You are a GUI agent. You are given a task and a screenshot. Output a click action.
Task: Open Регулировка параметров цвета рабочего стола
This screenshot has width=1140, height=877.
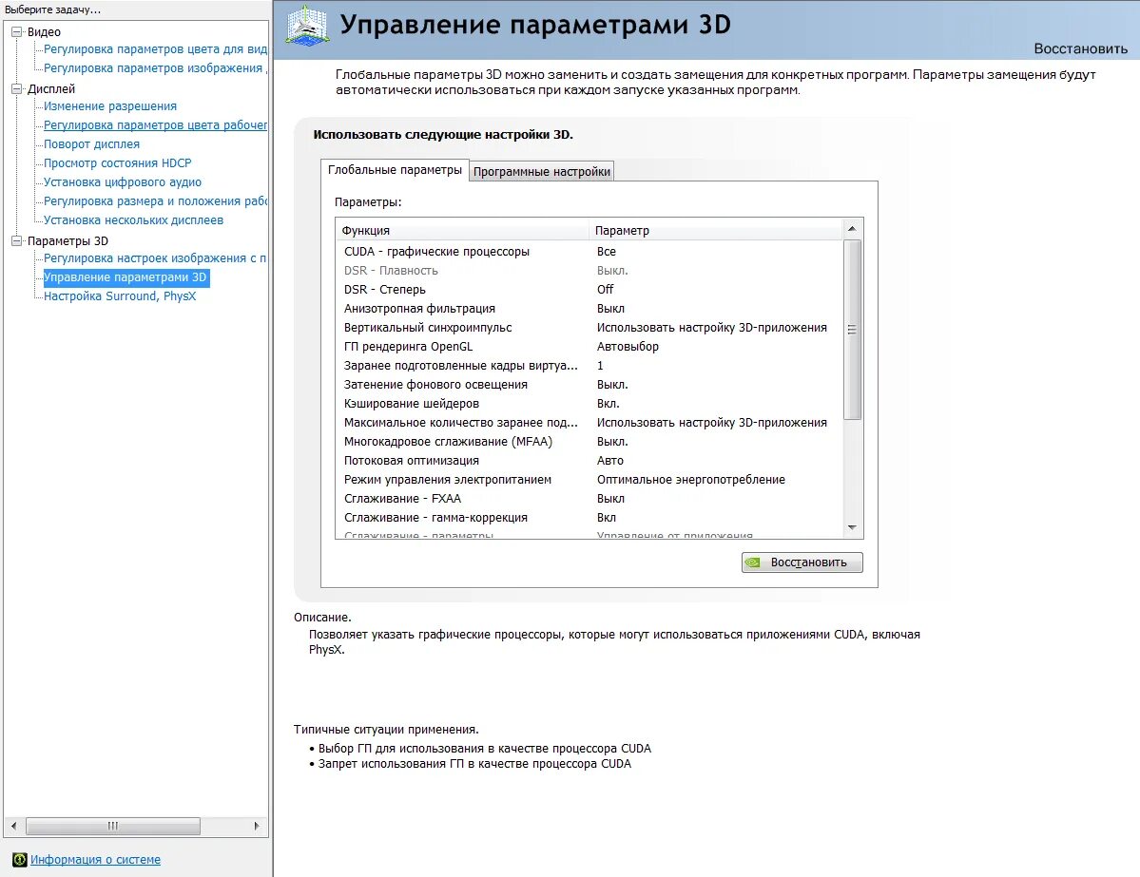[x=155, y=125]
